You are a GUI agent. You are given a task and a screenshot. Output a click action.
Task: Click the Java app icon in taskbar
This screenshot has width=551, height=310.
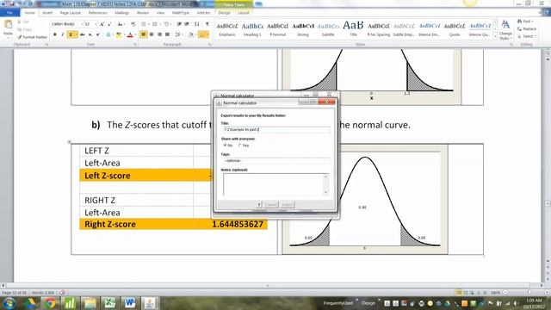[x=150, y=302]
